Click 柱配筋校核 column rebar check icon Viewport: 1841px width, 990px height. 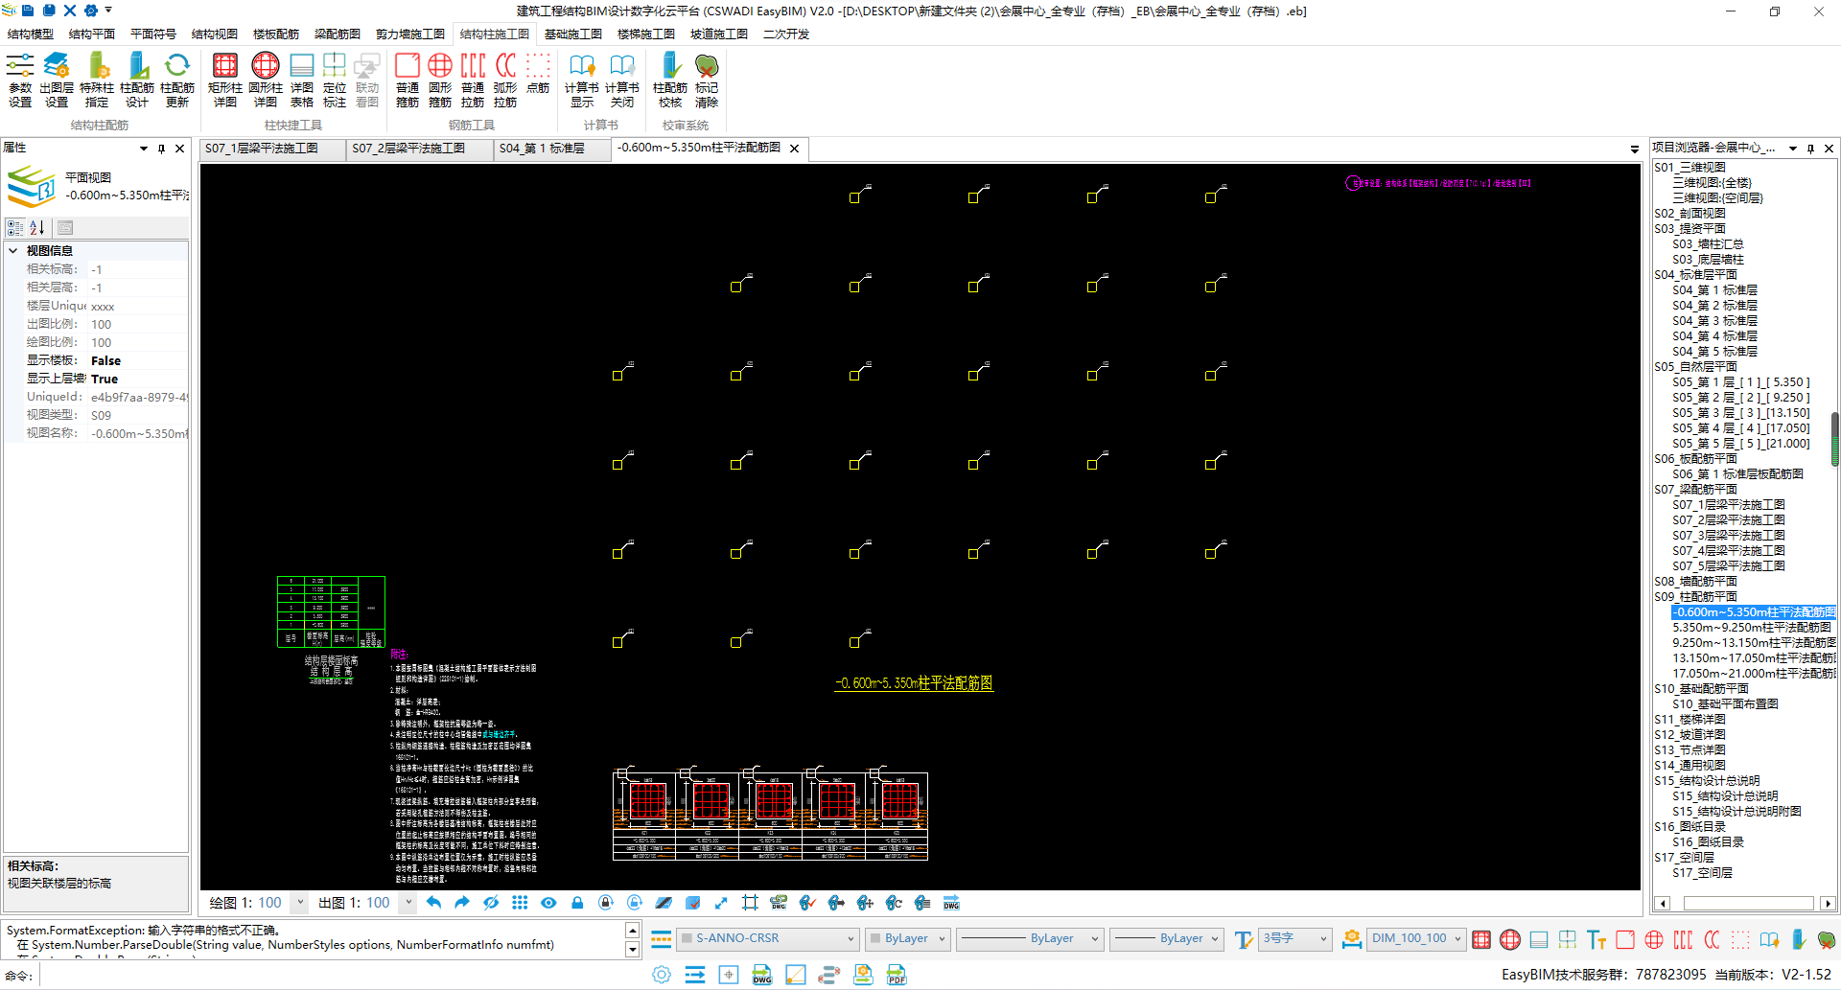coord(669,79)
